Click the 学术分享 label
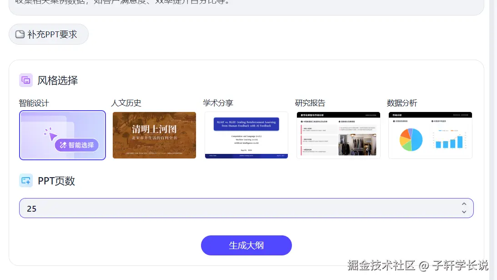497x280 pixels. 218,103
